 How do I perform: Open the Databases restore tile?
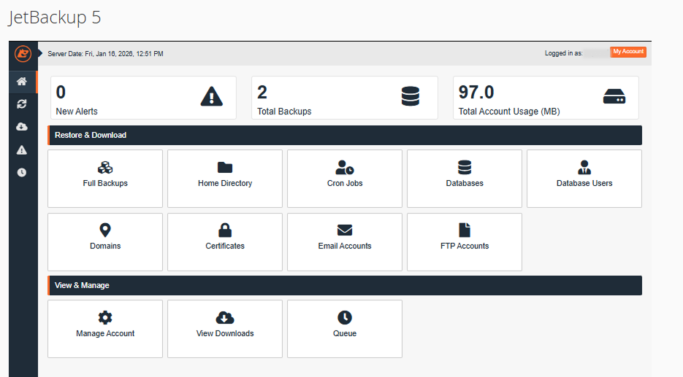coord(465,179)
